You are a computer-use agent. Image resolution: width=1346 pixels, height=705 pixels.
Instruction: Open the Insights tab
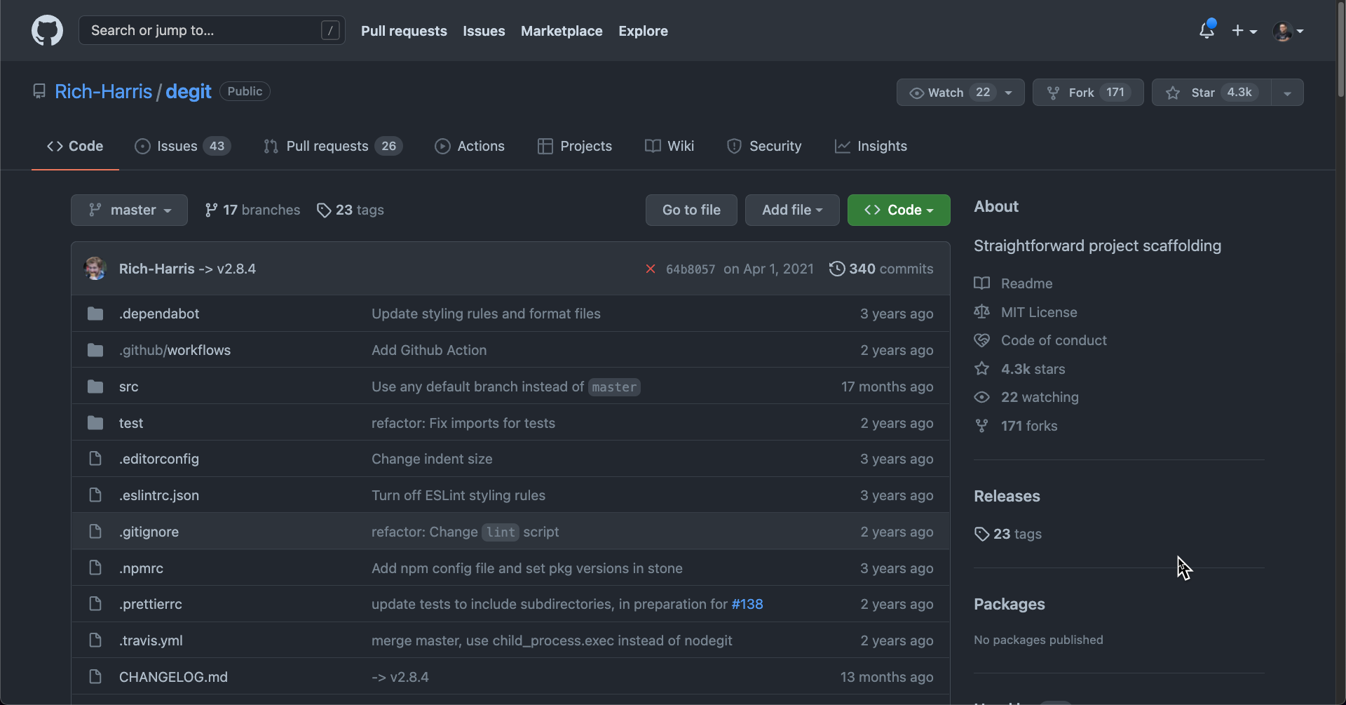pyautogui.click(x=871, y=146)
